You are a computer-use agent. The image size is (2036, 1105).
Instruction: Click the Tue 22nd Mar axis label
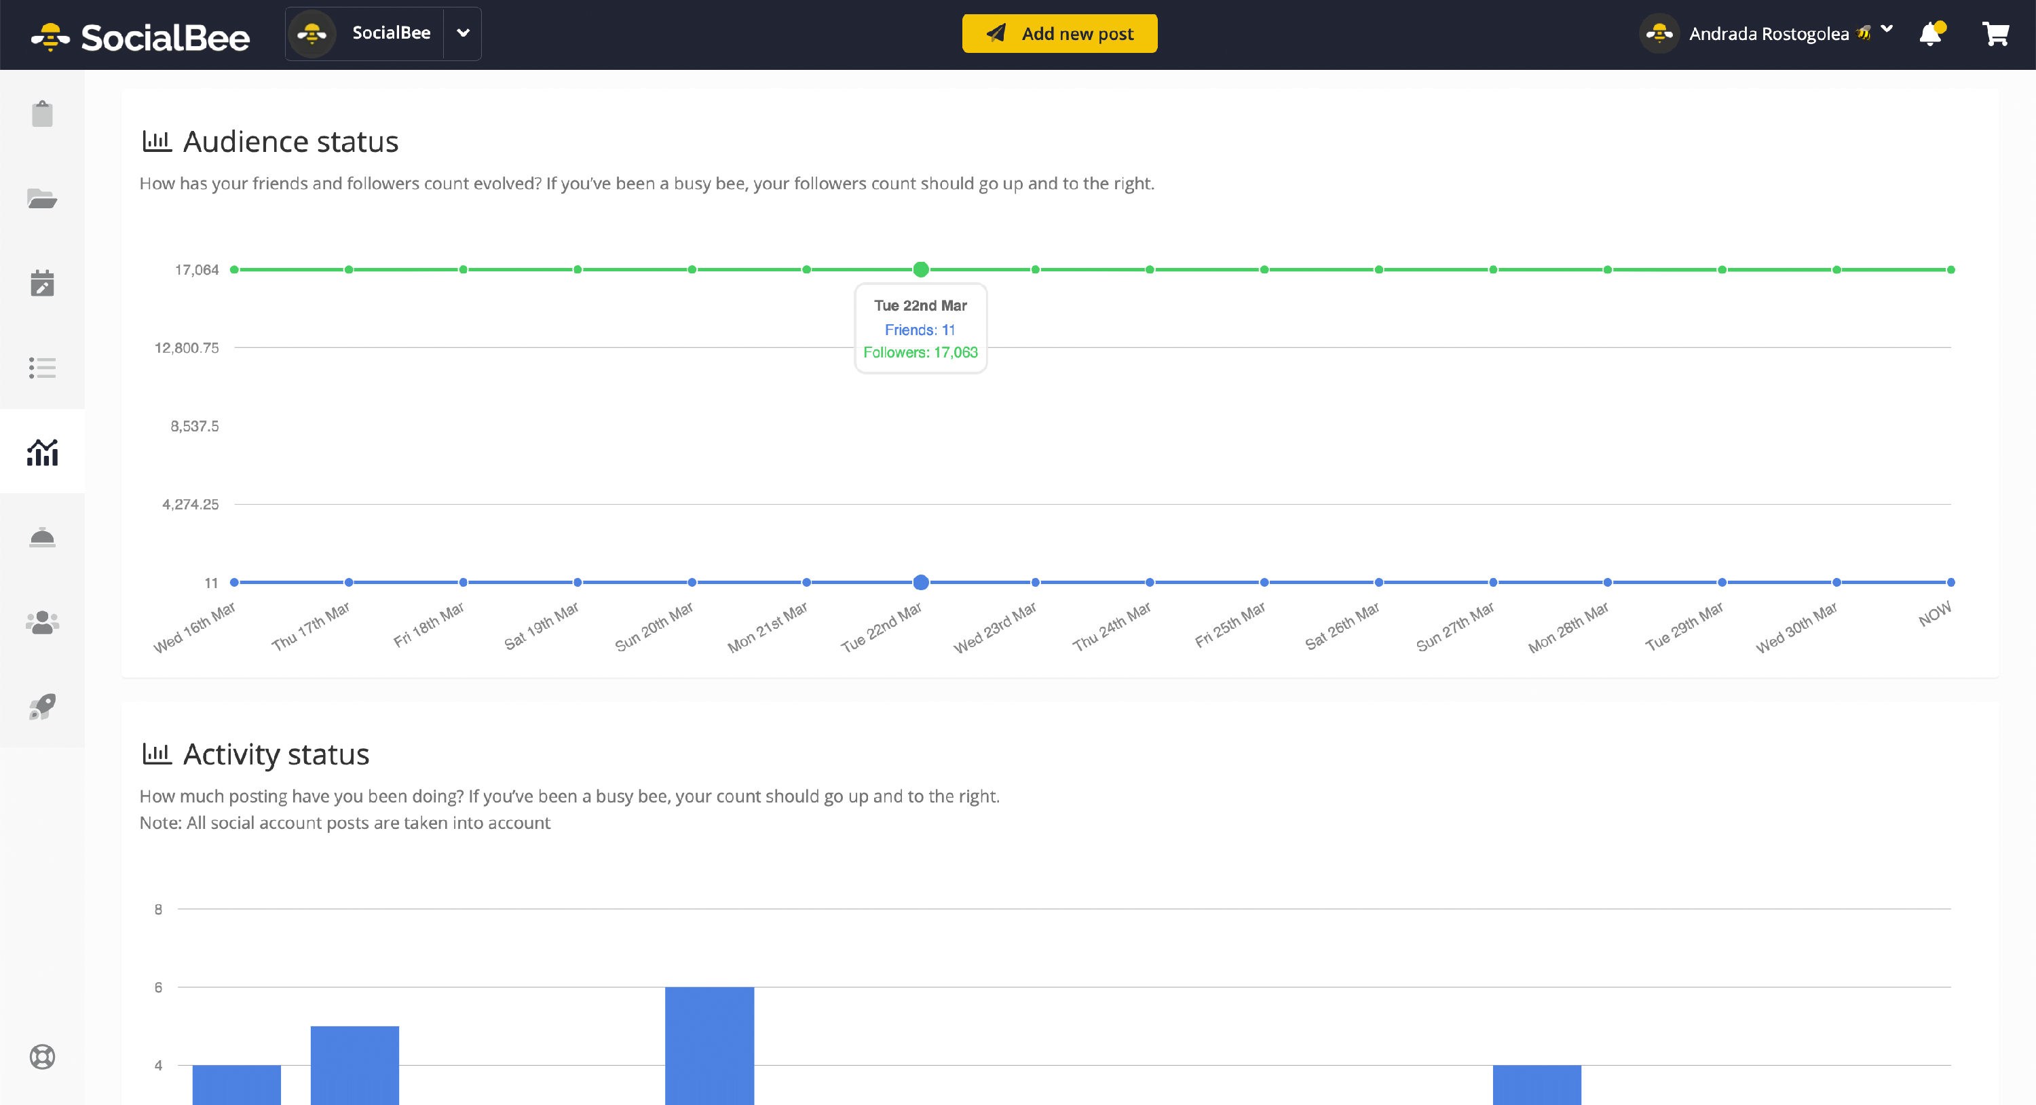tap(882, 627)
